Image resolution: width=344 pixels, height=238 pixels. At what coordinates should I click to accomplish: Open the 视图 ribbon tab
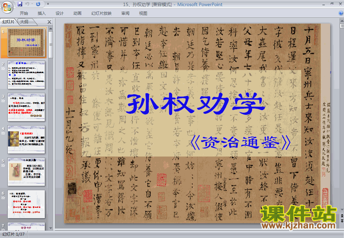(143, 13)
